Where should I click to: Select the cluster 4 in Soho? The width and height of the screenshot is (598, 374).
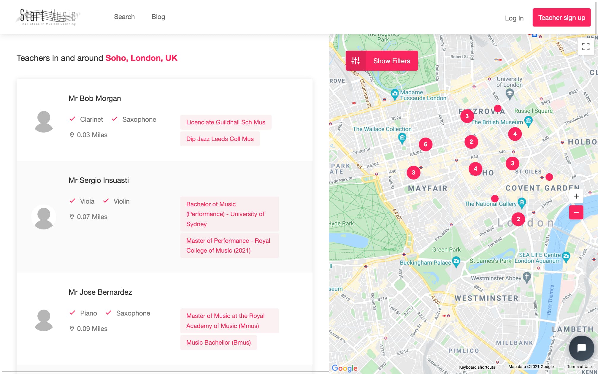(475, 169)
